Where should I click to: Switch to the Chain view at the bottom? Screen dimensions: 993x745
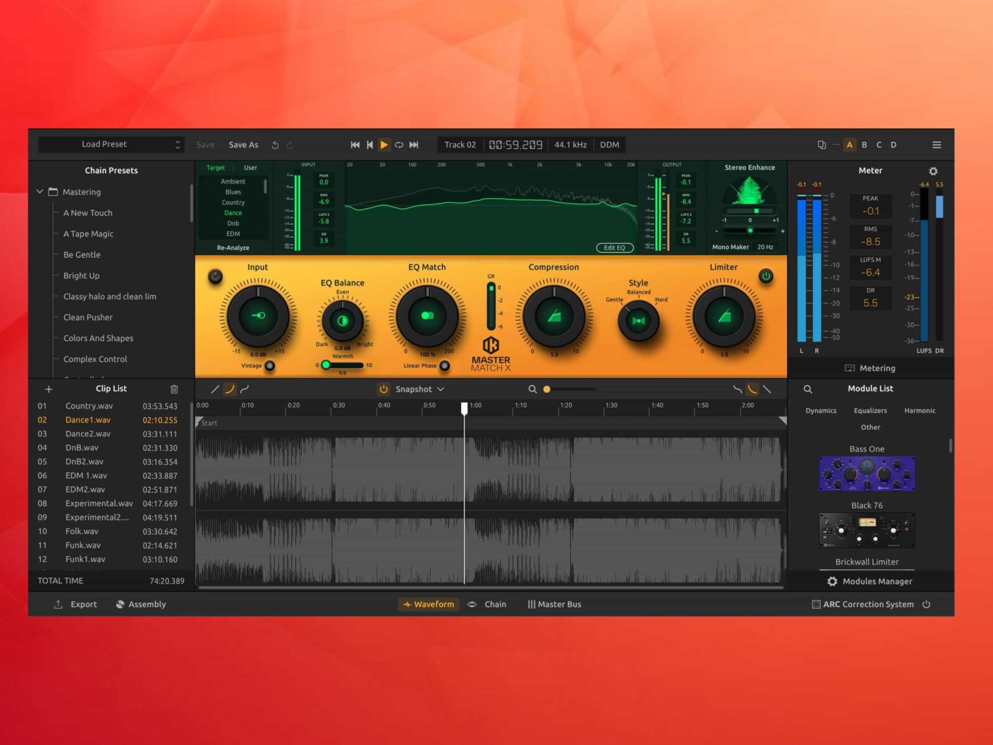click(x=495, y=604)
